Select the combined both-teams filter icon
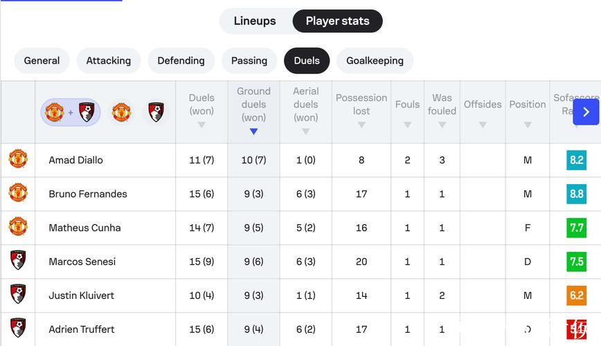This screenshot has width=601, height=346. click(70, 112)
